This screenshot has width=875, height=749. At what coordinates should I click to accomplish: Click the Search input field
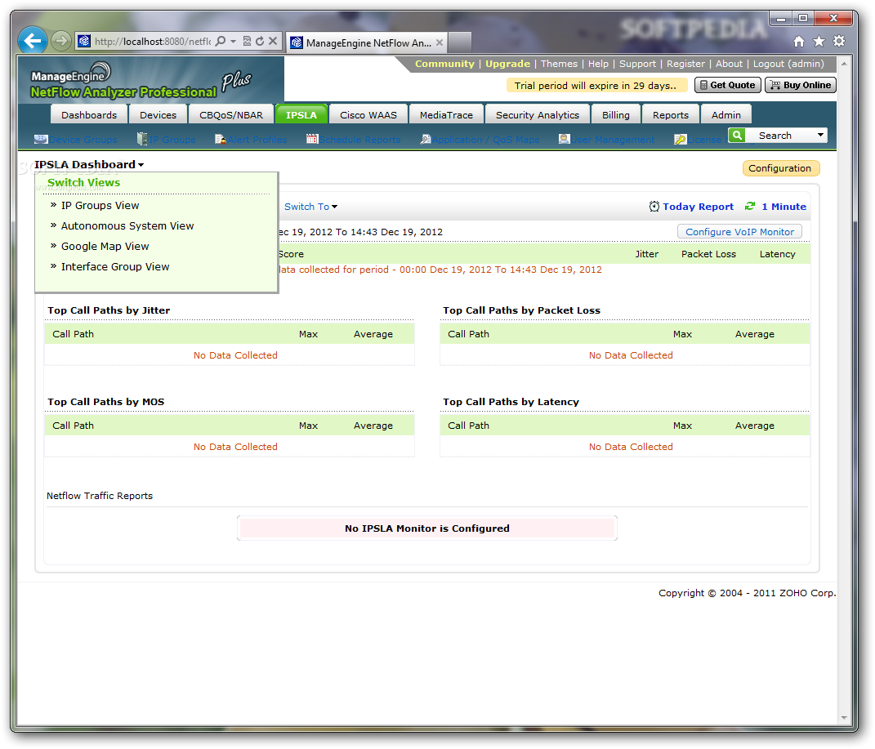[x=780, y=136]
